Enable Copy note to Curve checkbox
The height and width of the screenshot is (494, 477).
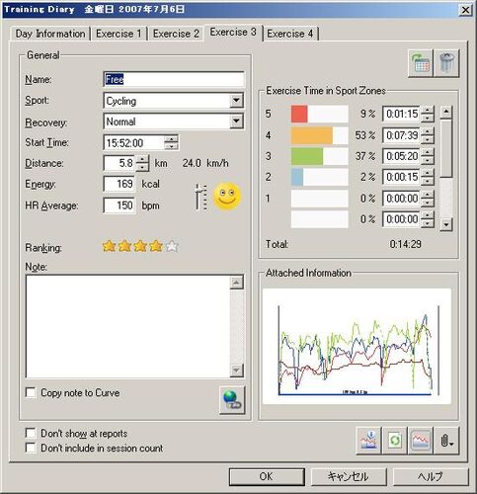[31, 392]
